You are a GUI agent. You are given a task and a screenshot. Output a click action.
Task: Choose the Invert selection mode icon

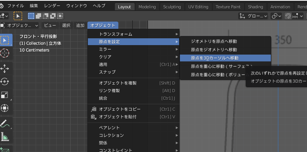click(53, 16)
